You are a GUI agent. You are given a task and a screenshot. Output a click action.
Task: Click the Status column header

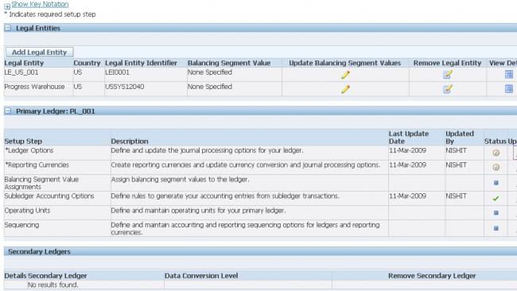pos(496,142)
